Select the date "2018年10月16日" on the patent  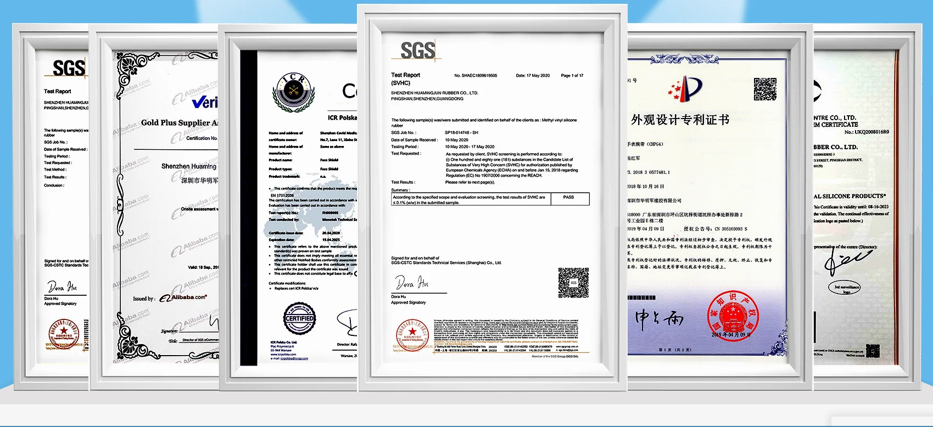click(646, 187)
